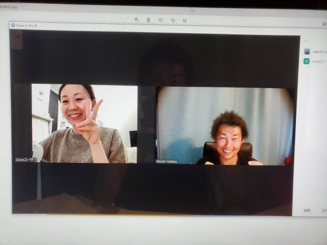Select the left video tile with peace sign
Screen dimensions: 327x245
[x=84, y=123]
